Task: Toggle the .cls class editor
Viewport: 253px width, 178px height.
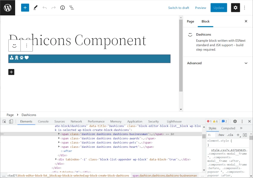Action: pyautogui.click(x=230, y=135)
